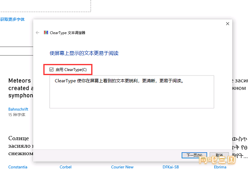248x170 pixels.
Task: Click the 下一页(N) button
Action: coord(194,155)
